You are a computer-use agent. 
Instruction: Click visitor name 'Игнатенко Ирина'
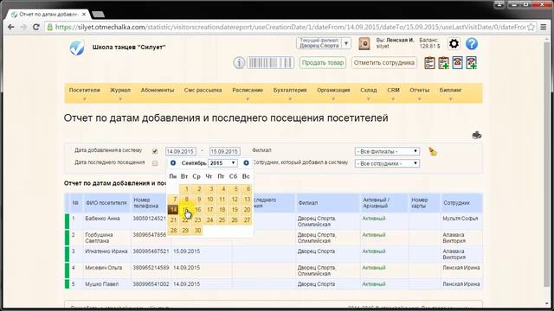106,251
